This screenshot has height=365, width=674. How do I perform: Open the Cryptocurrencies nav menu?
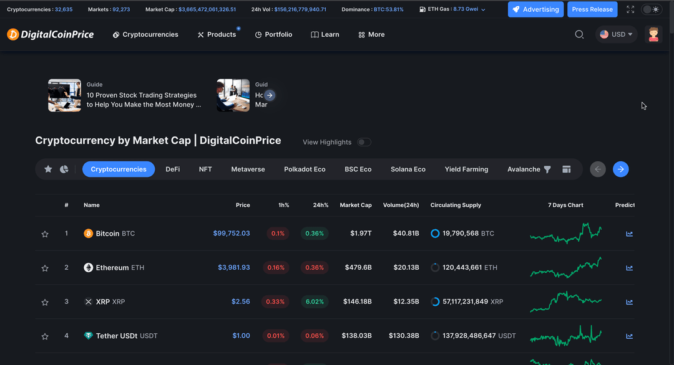[145, 34]
